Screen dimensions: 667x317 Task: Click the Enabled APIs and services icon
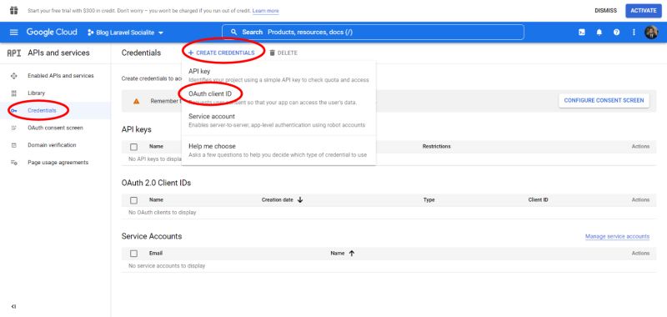(13, 76)
